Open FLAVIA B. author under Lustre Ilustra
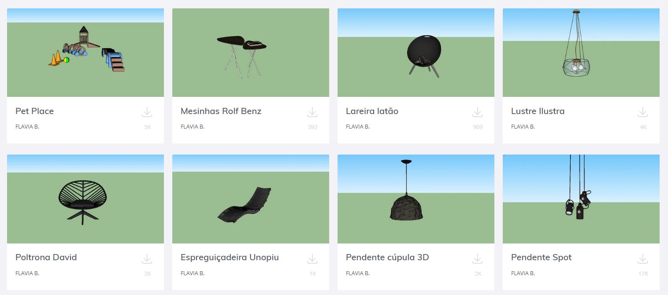 523,127
